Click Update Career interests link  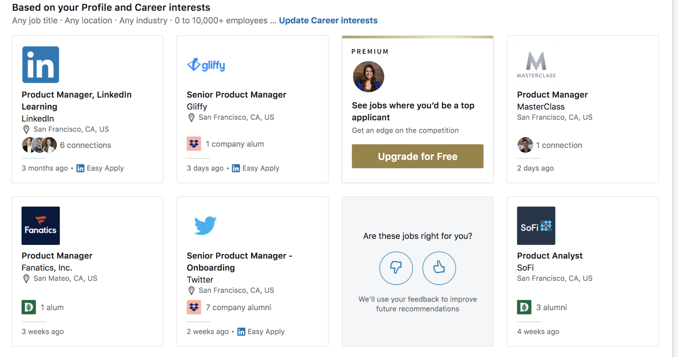328,20
